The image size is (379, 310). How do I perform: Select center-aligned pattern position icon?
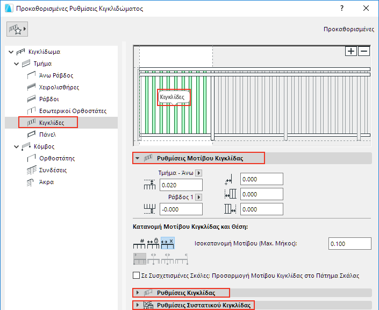pyautogui.click(x=153, y=259)
